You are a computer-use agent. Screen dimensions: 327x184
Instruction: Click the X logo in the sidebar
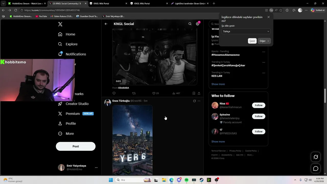(60, 24)
